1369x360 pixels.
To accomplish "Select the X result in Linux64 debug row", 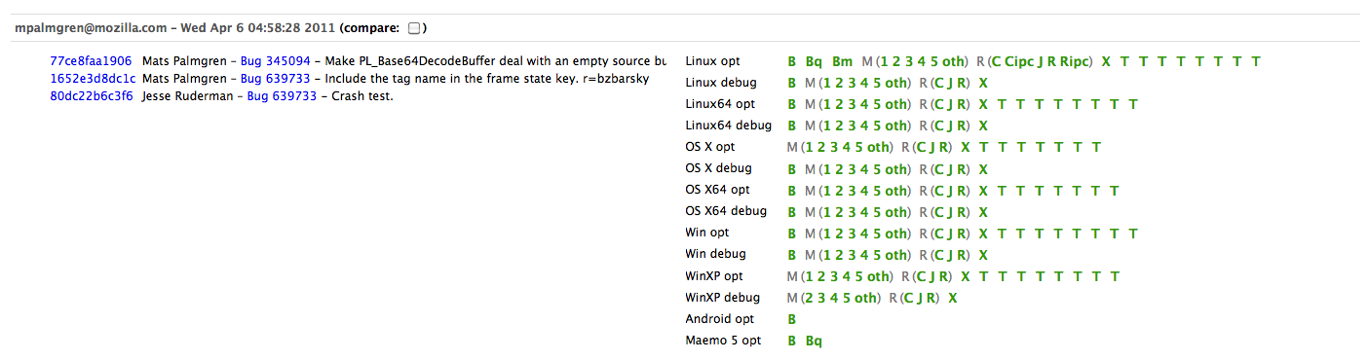I will pyautogui.click(x=984, y=126).
